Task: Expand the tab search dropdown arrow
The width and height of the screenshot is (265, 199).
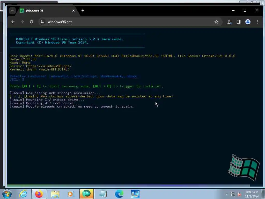Action: click(x=12, y=11)
